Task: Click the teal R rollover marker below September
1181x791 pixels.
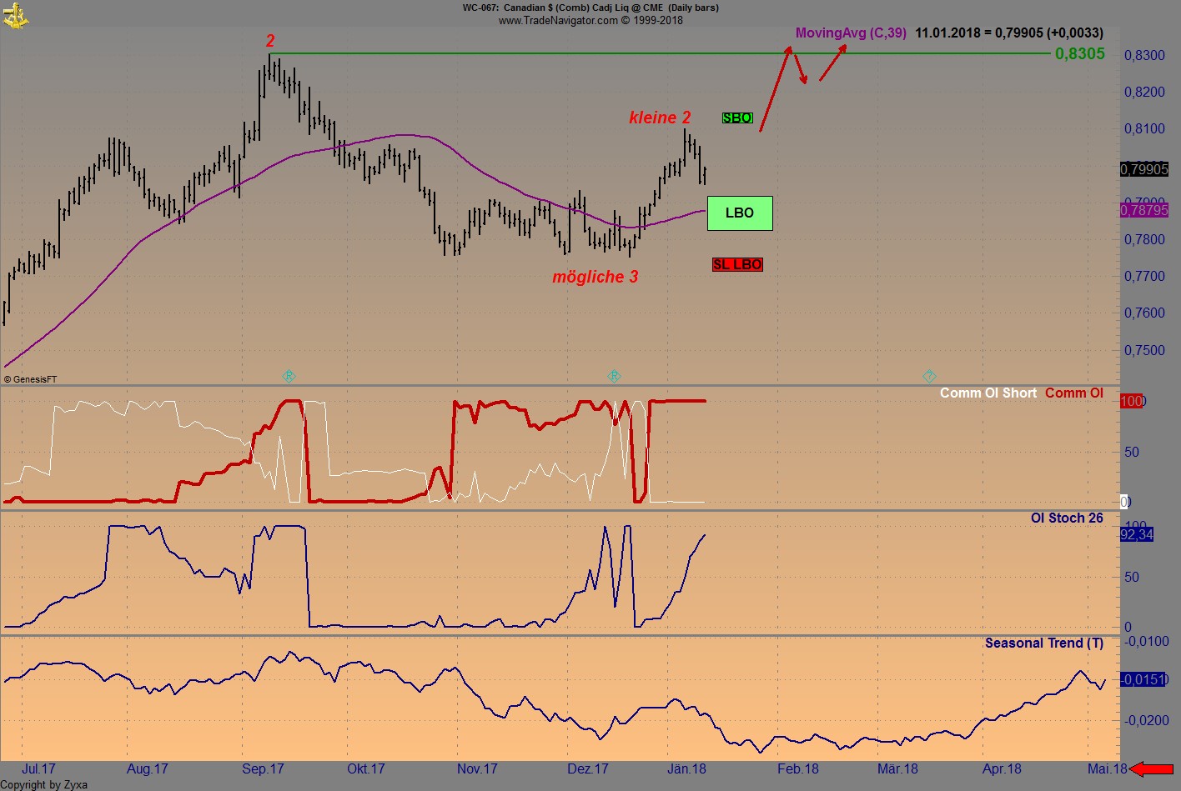Action: pyautogui.click(x=289, y=377)
